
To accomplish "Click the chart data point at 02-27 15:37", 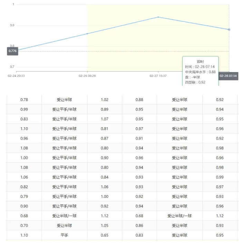I will 158,17.
